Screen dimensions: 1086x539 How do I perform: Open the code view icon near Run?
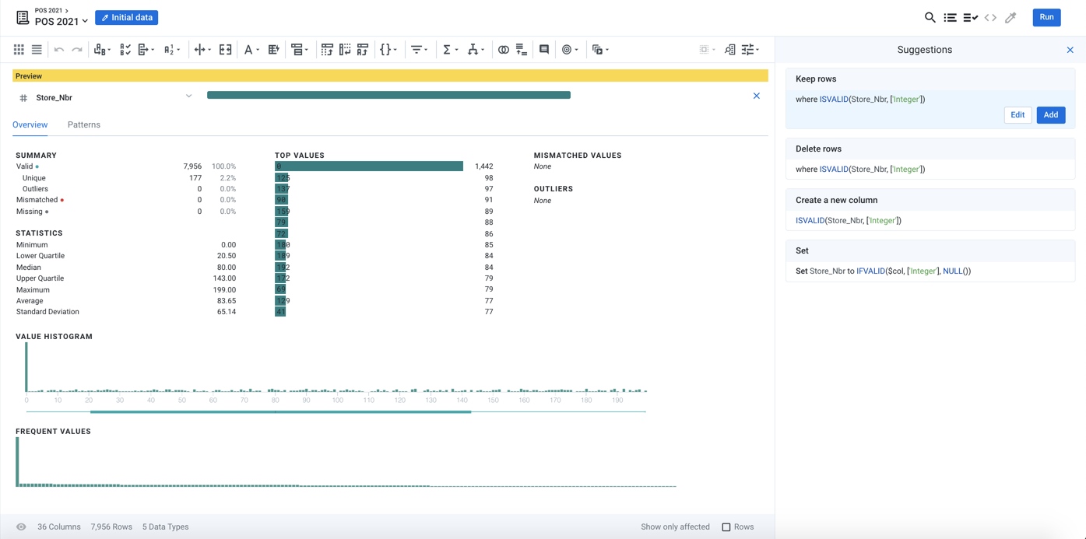(989, 17)
